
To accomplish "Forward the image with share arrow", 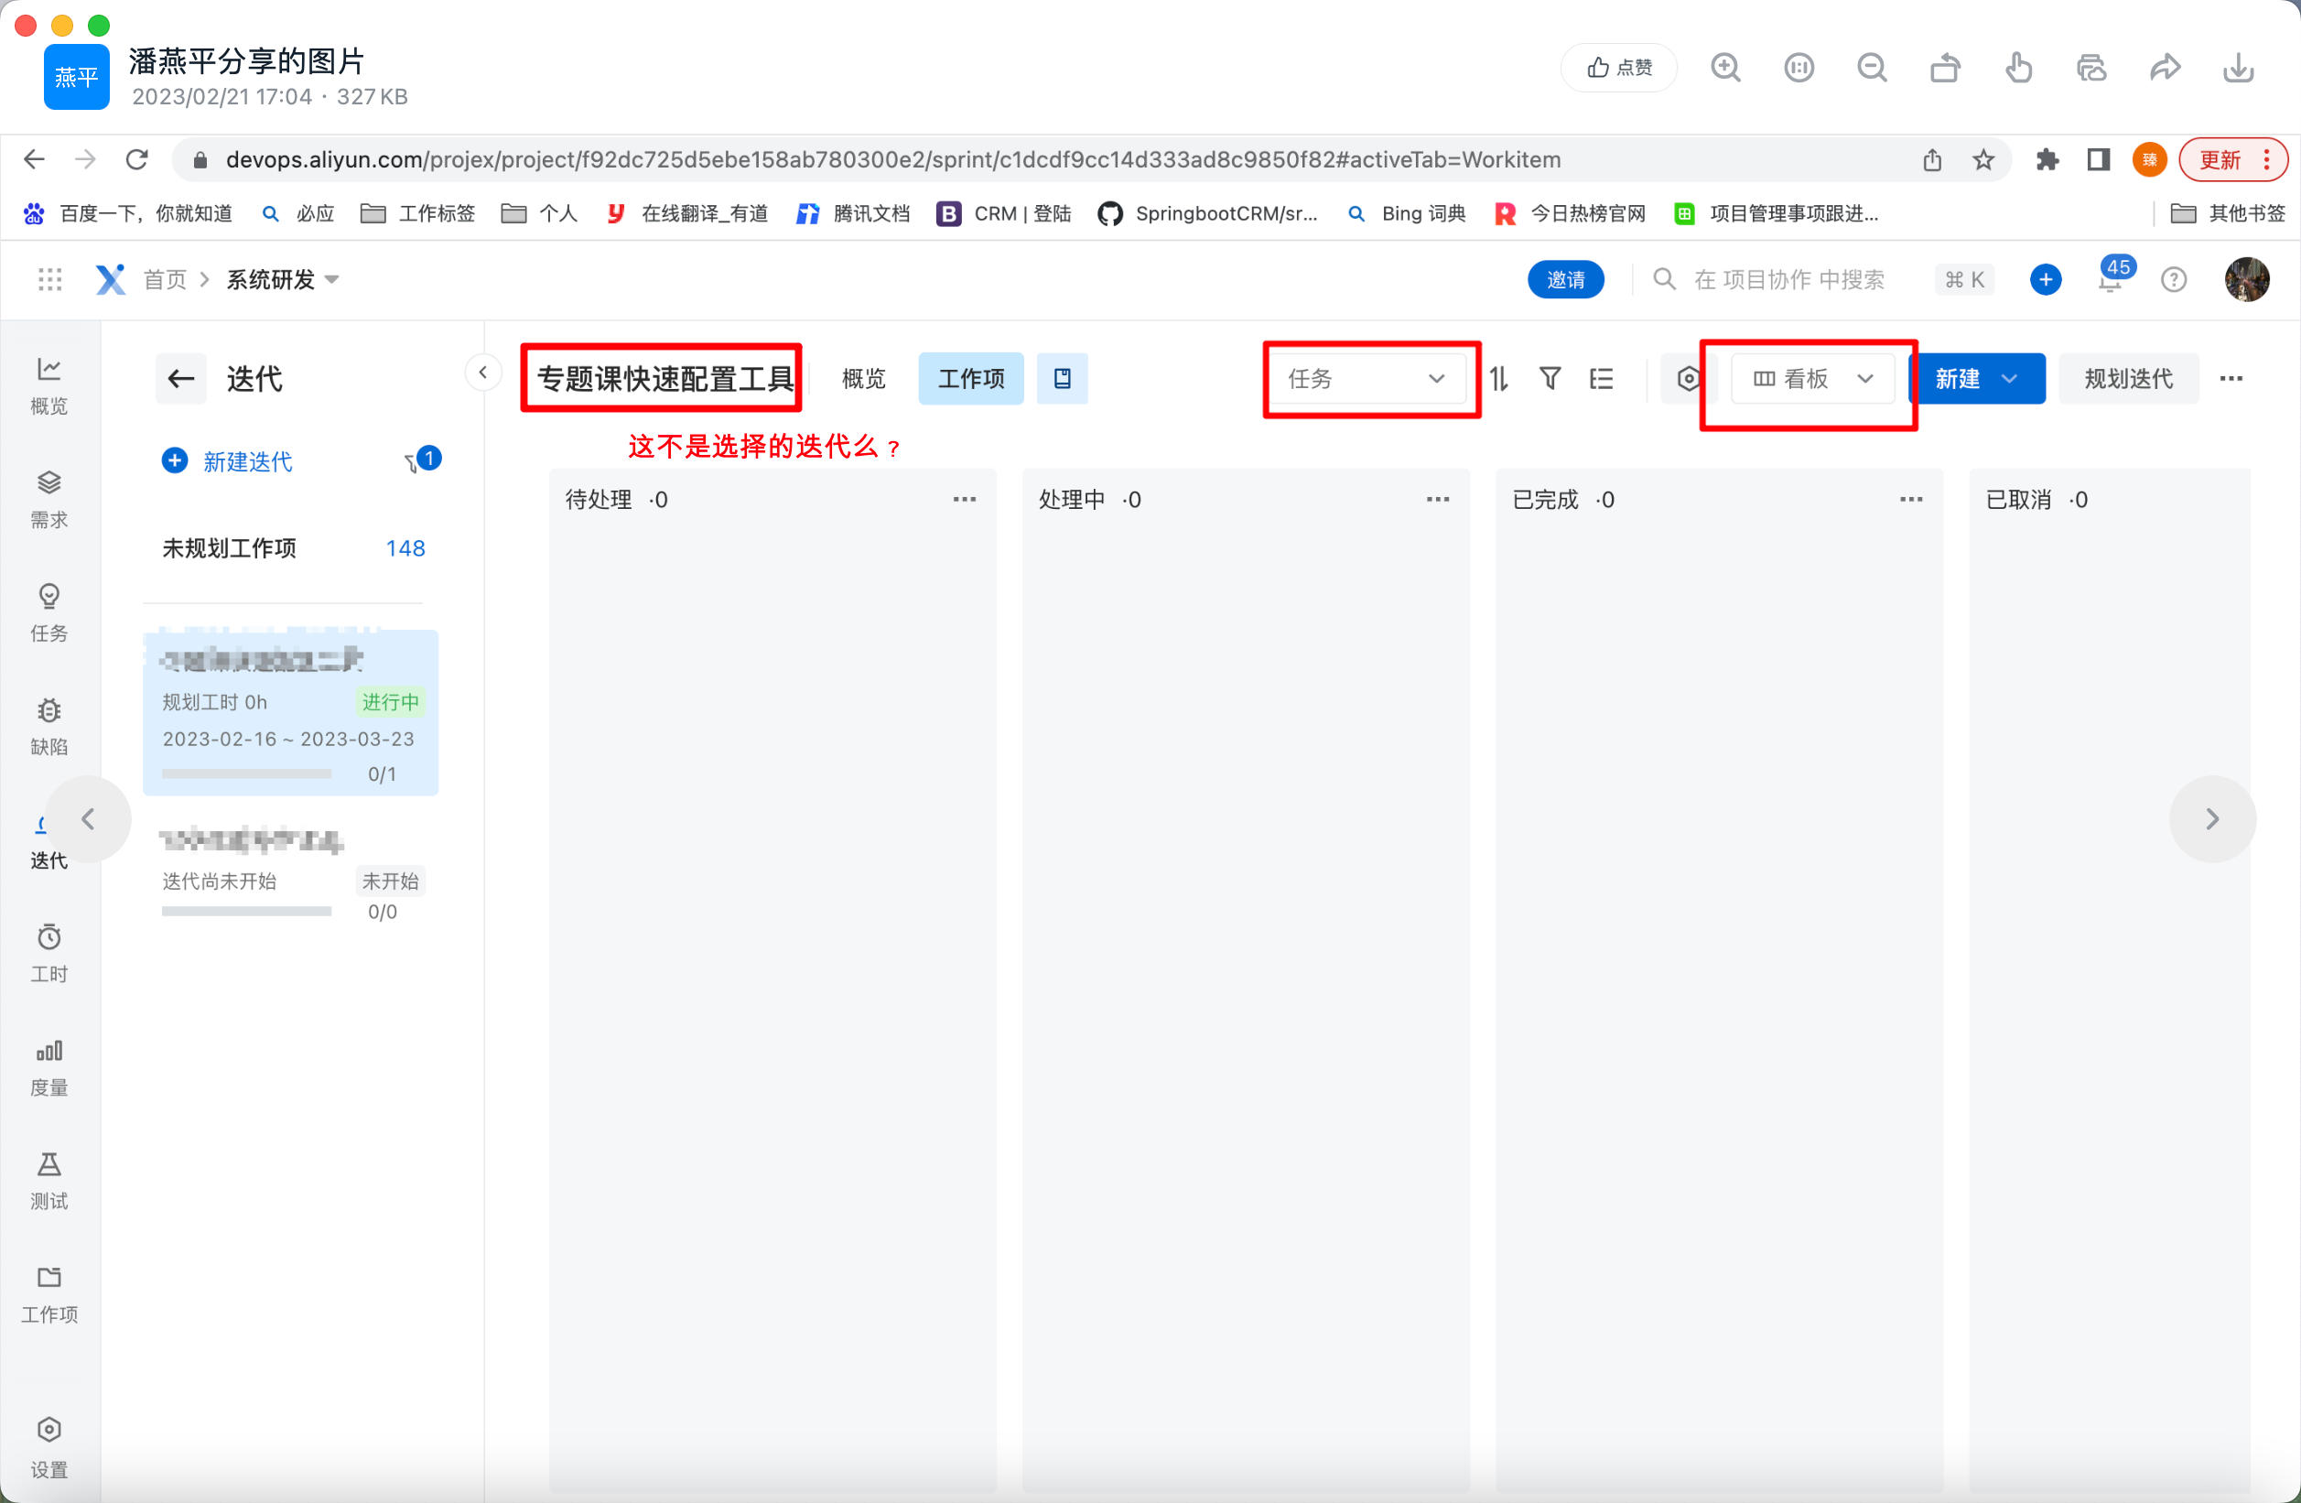I will pyautogui.click(x=2165, y=68).
